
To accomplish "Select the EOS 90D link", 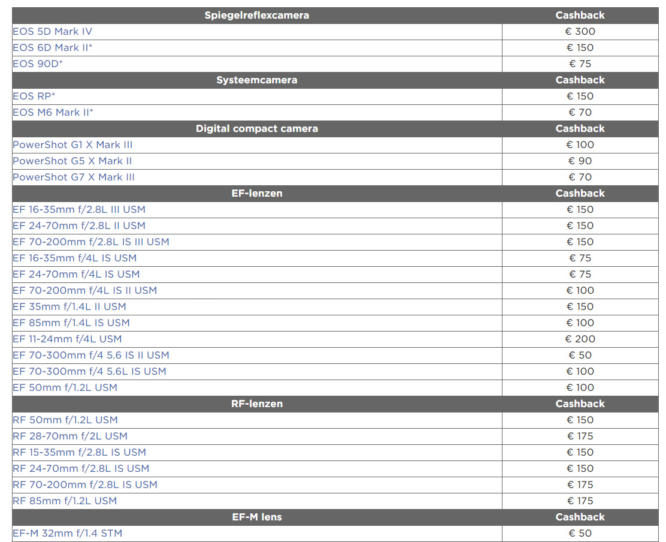I will click(x=37, y=64).
